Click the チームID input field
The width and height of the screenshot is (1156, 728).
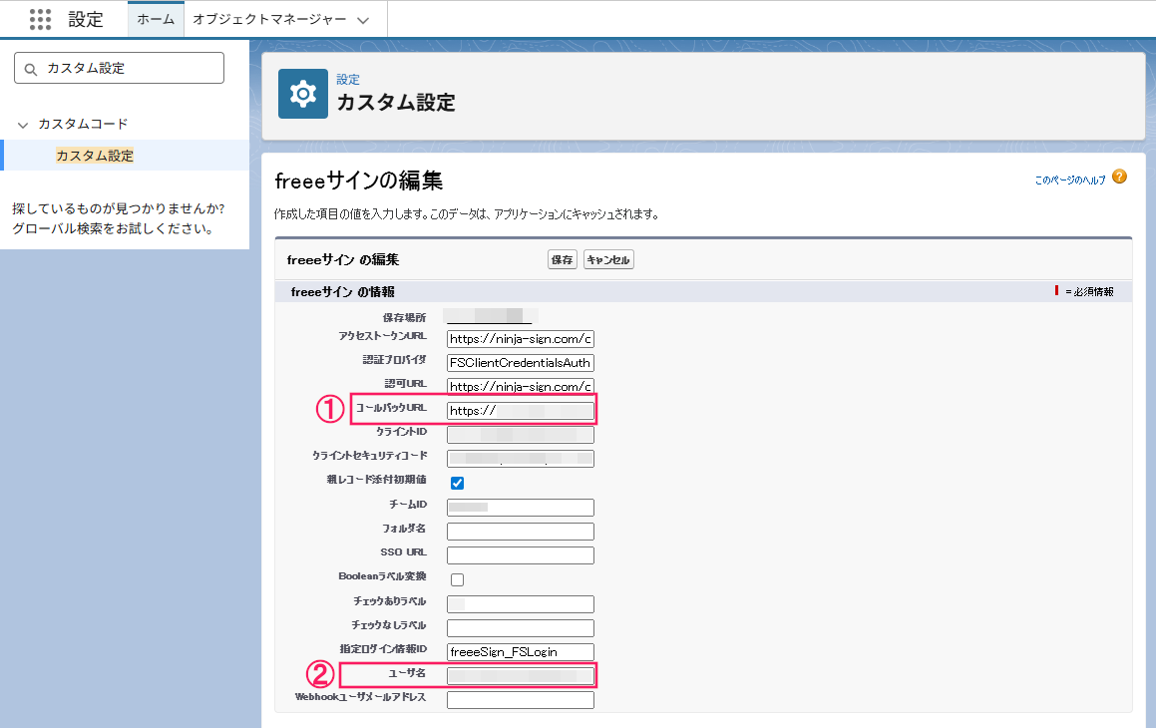click(520, 507)
